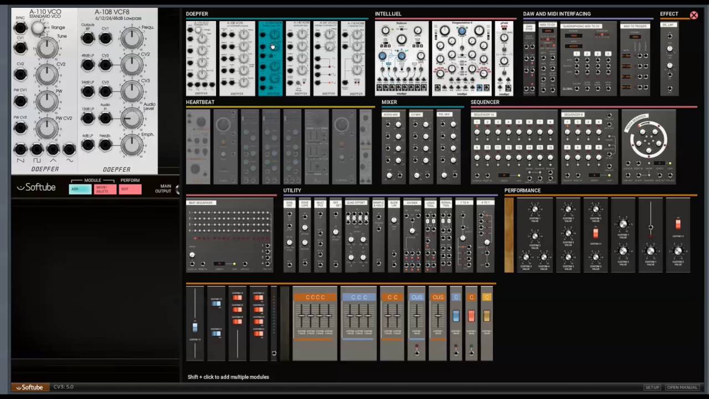
Task: Add the Doepfer A-108 VCF8 filter module
Action: click(x=237, y=59)
